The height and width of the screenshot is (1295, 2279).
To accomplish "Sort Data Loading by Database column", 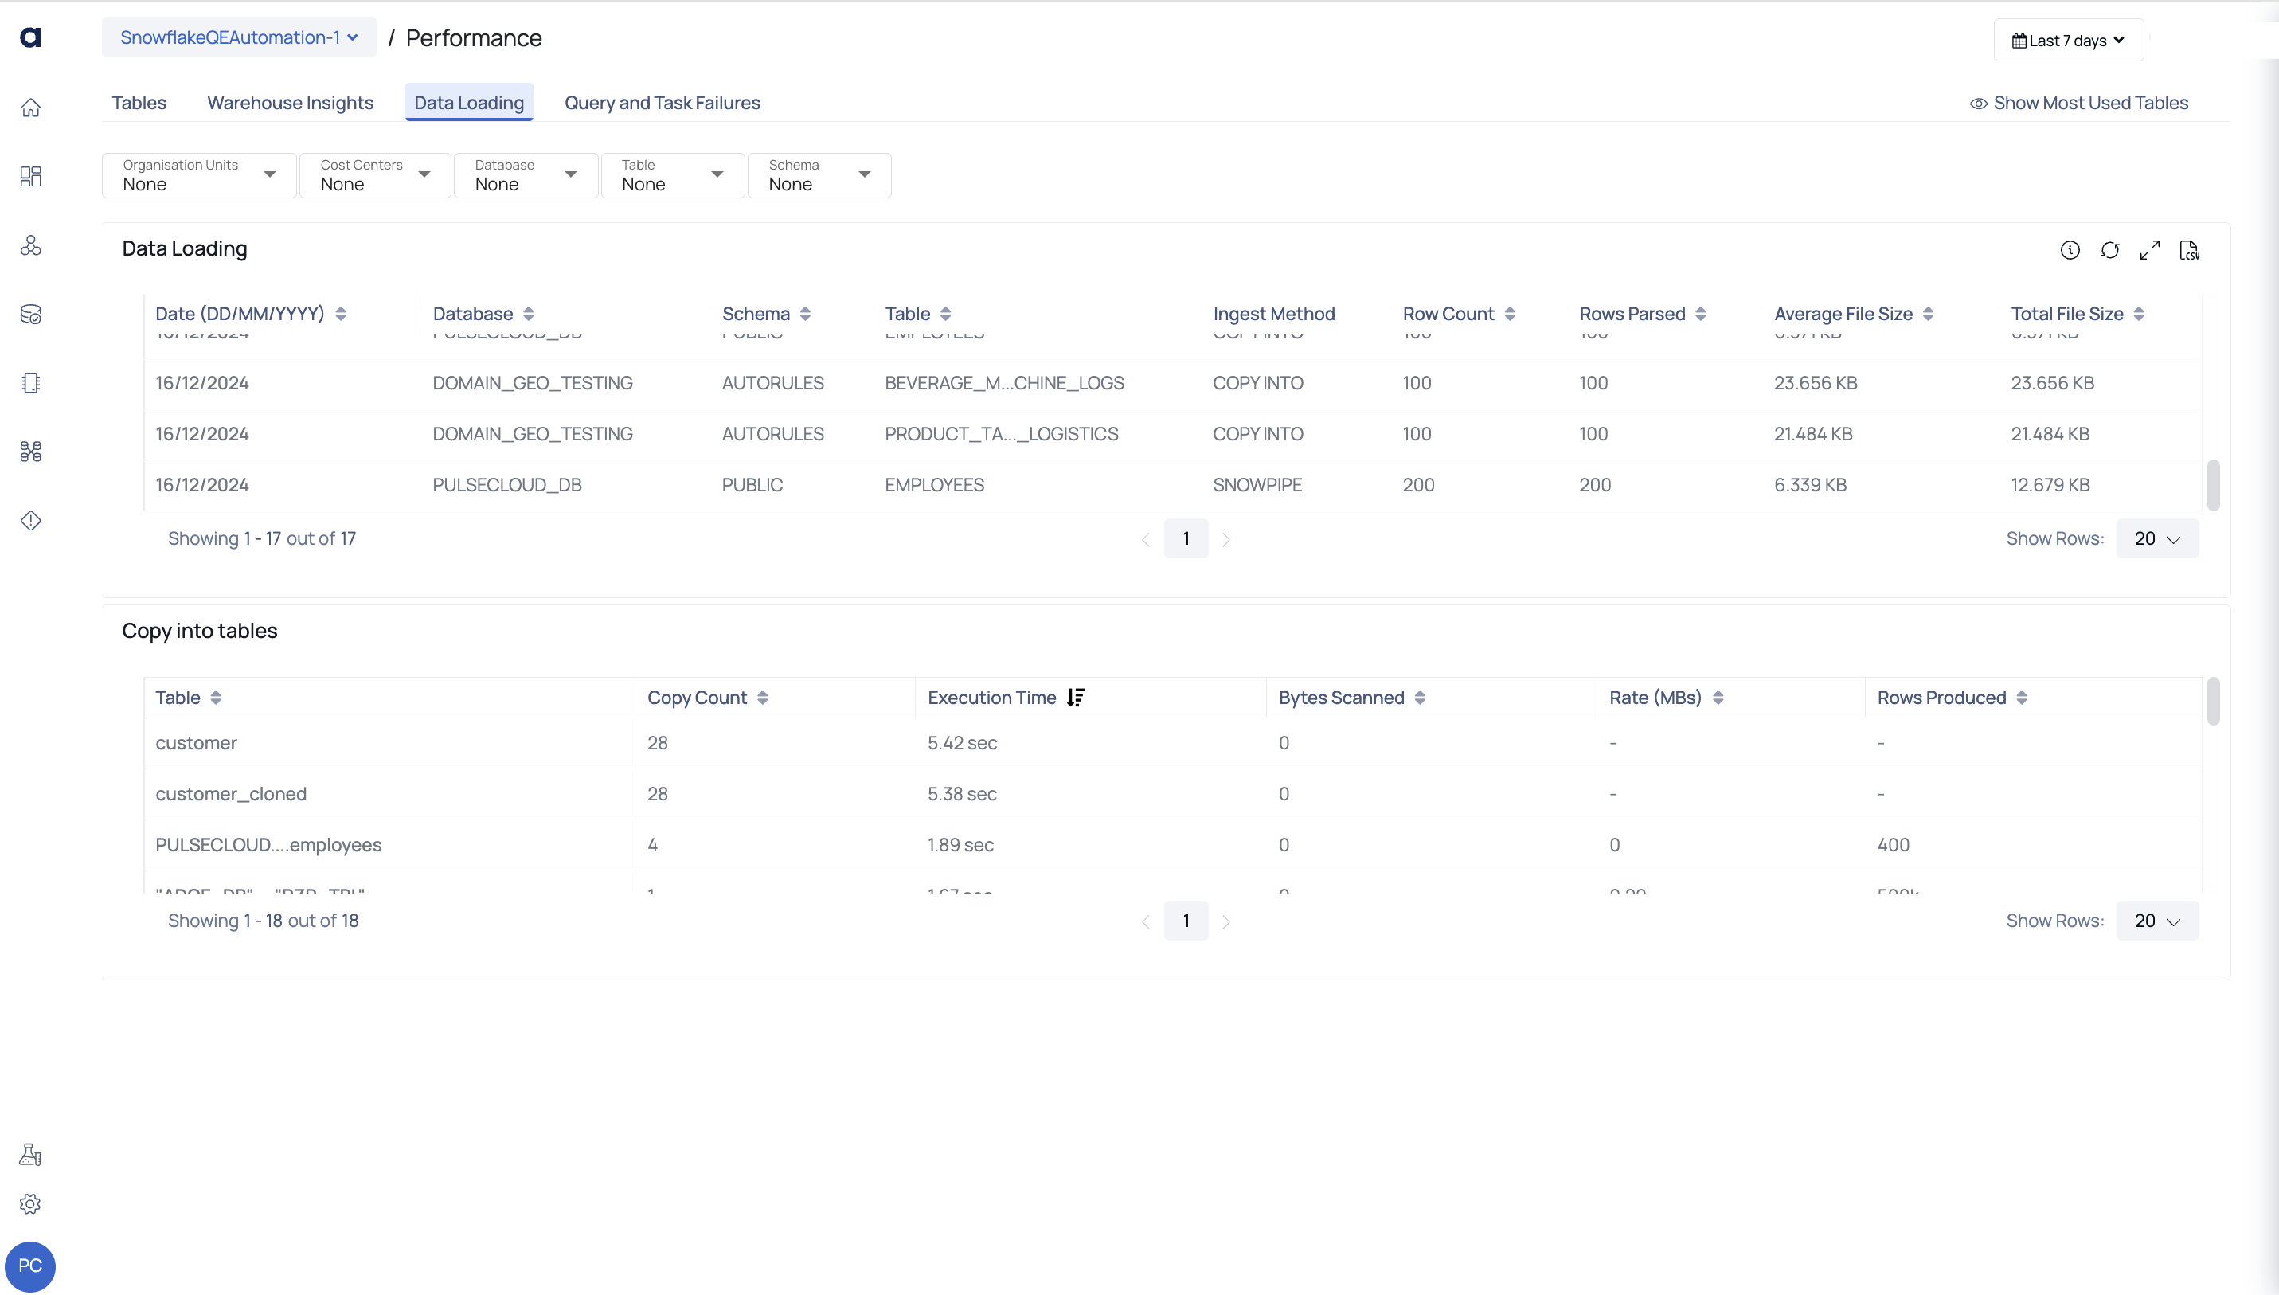I will [528, 314].
